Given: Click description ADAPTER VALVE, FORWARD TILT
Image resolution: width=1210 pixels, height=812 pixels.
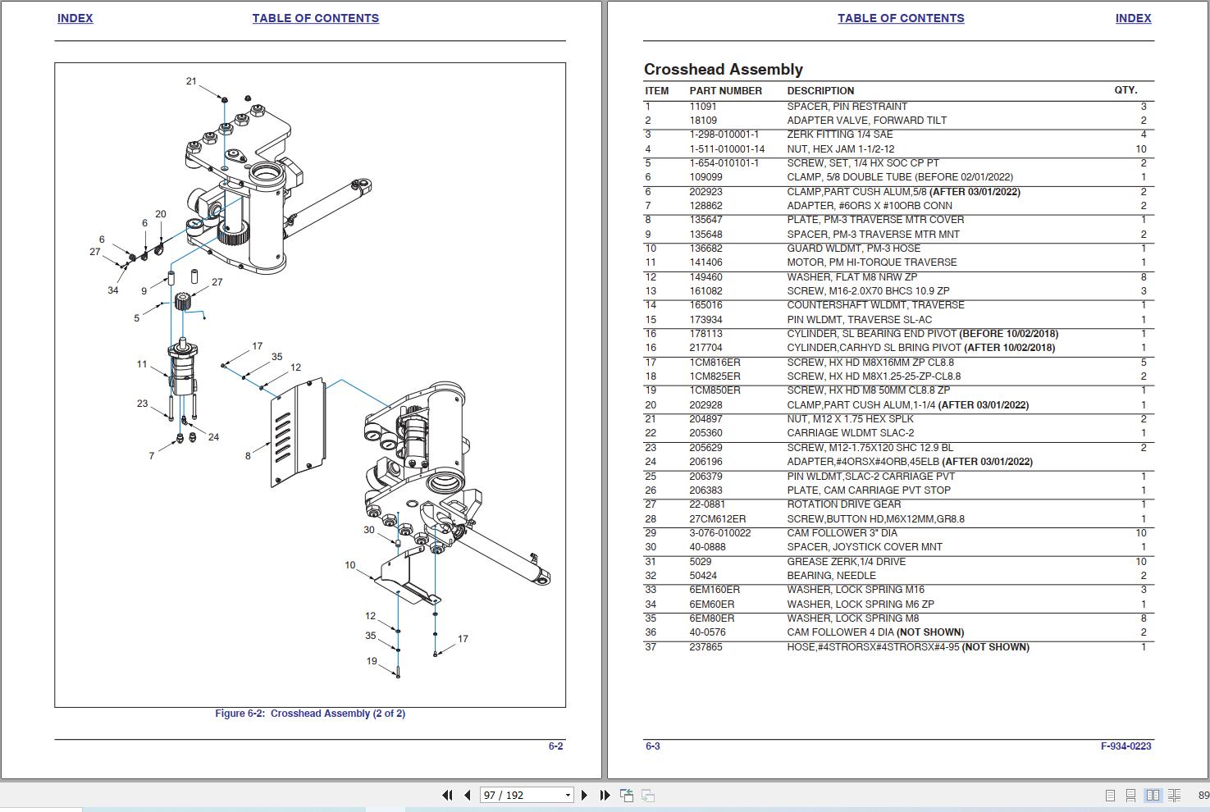Looking at the screenshot, I should point(867,121).
